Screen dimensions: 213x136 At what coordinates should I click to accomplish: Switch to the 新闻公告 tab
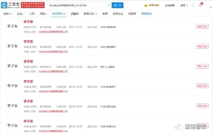coord(91,13)
